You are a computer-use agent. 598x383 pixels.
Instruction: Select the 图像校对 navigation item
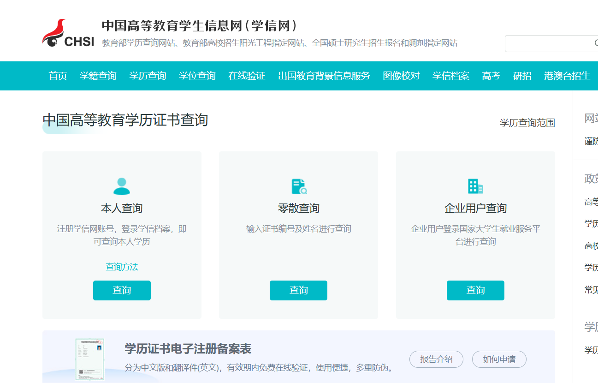401,76
